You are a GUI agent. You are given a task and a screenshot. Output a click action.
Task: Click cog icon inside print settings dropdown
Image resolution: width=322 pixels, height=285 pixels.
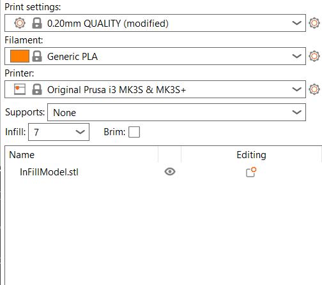pyautogui.click(x=20, y=23)
